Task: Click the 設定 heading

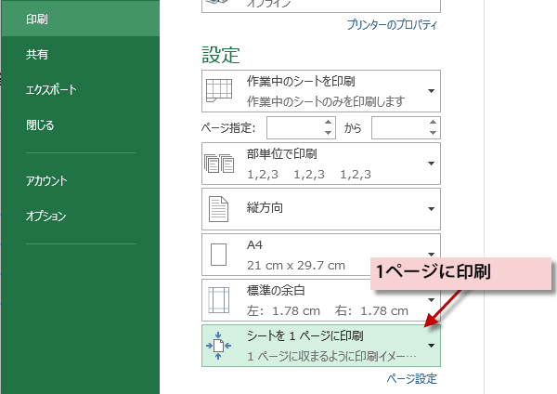Action: [221, 56]
